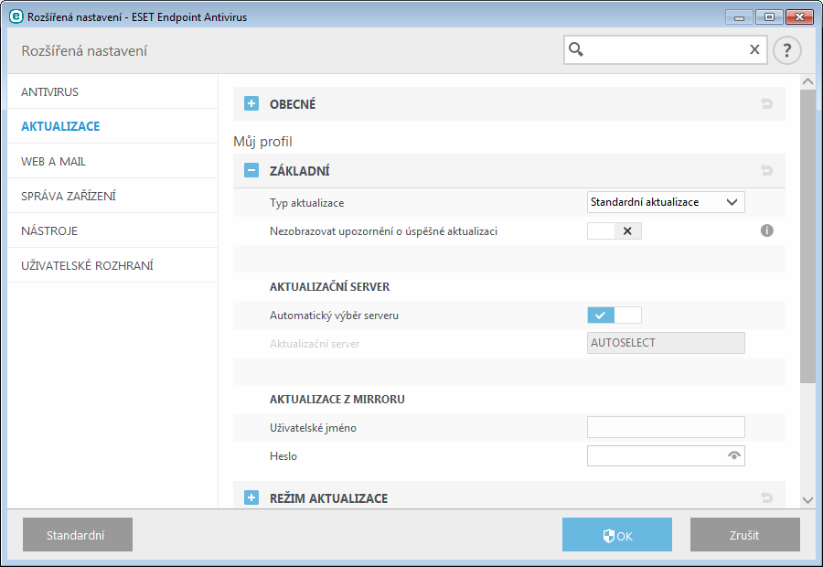Open help with the question mark button
This screenshot has width=823, height=567.
[786, 50]
